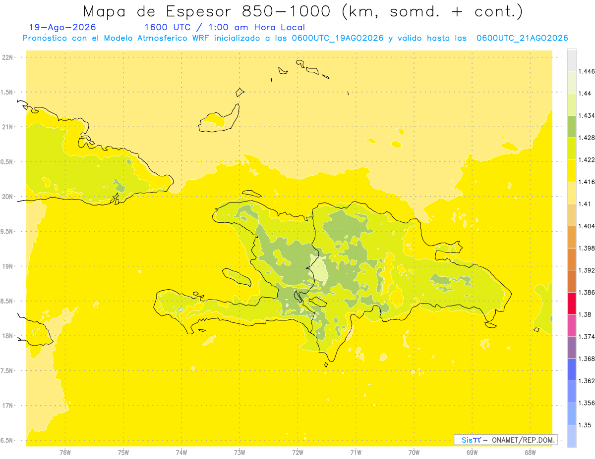The image size is (595, 459).
Task: Select legend value "1.416"
Action: point(586,182)
